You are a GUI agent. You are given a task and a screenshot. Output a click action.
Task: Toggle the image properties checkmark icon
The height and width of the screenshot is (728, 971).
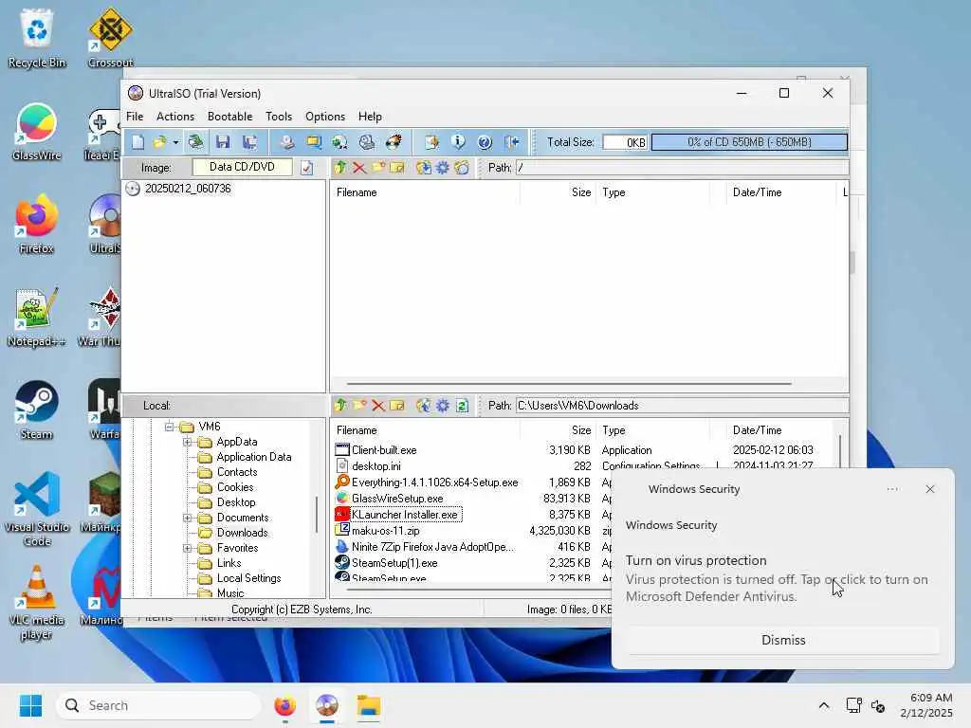coord(306,168)
